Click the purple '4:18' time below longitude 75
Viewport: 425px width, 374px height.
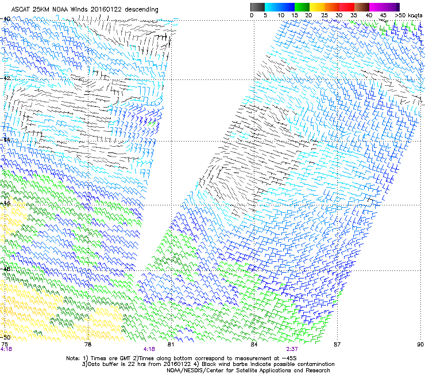(6, 349)
